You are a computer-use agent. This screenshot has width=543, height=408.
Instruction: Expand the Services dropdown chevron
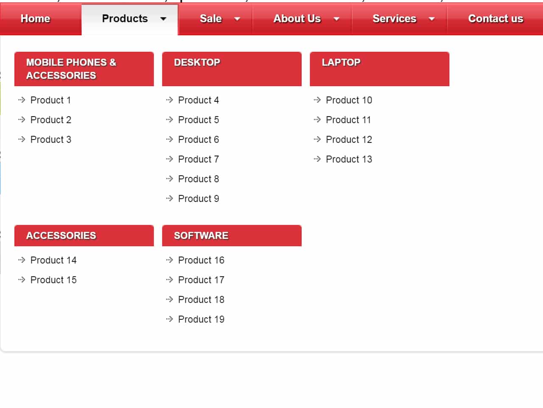pyautogui.click(x=432, y=19)
